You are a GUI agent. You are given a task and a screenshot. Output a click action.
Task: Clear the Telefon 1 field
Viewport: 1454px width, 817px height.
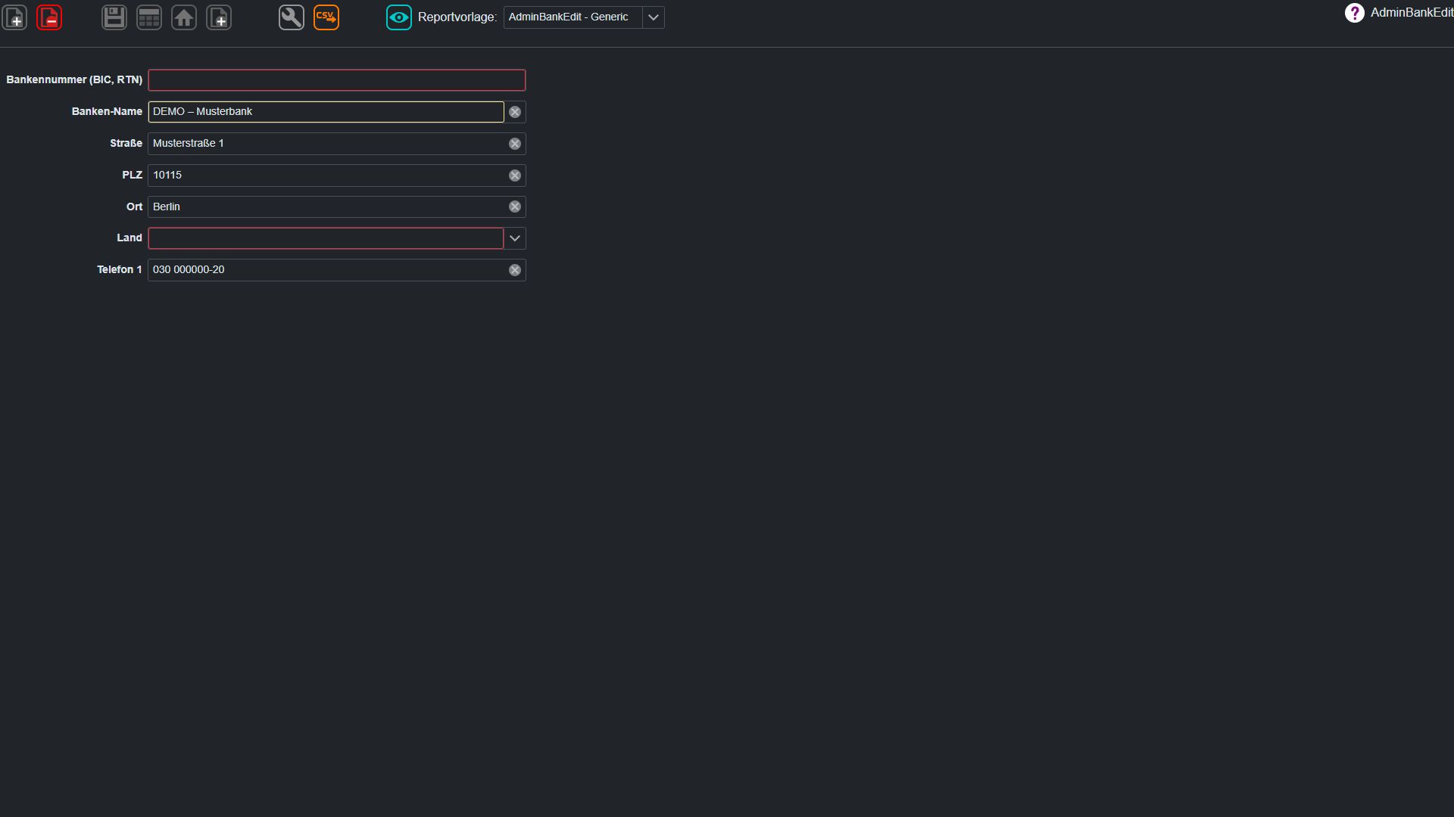click(515, 270)
